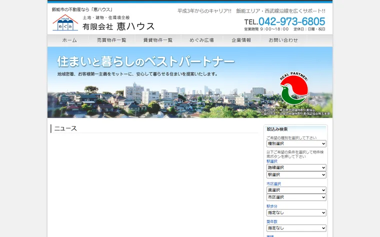Click the phone number 042-973-6805
Image resolution: width=380 pixels, height=237 pixels.
pos(292,21)
